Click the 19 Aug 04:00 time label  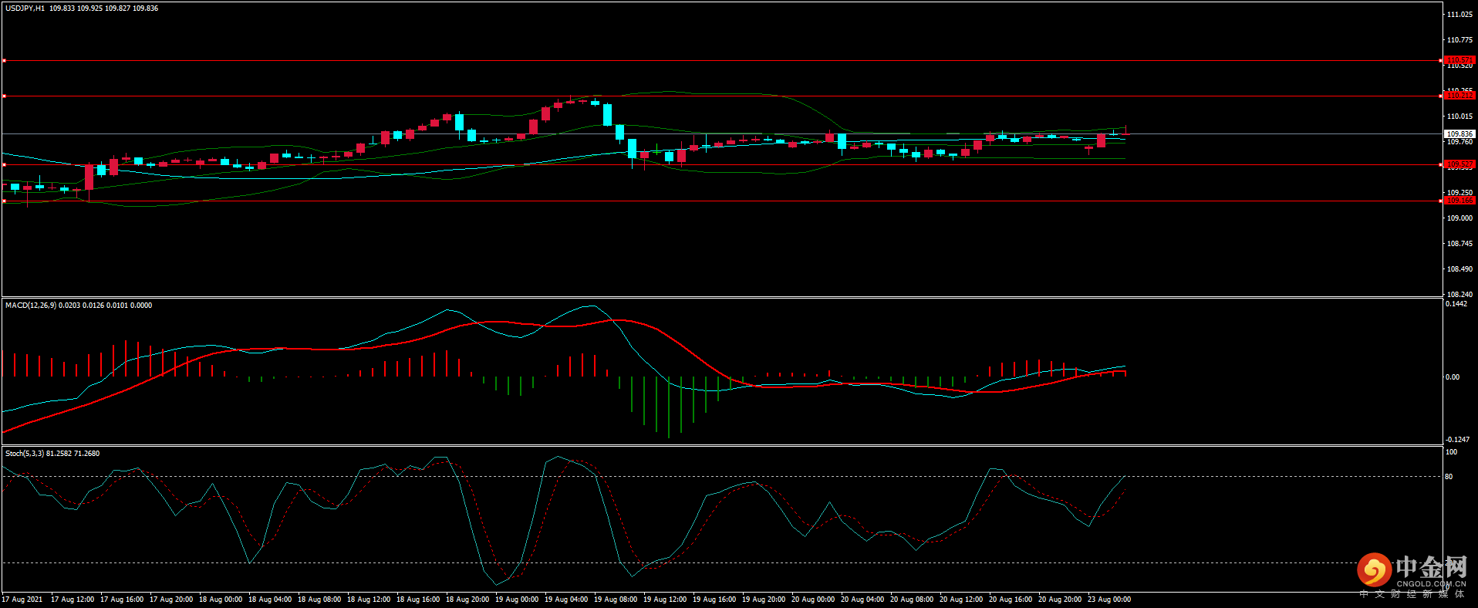(x=566, y=600)
